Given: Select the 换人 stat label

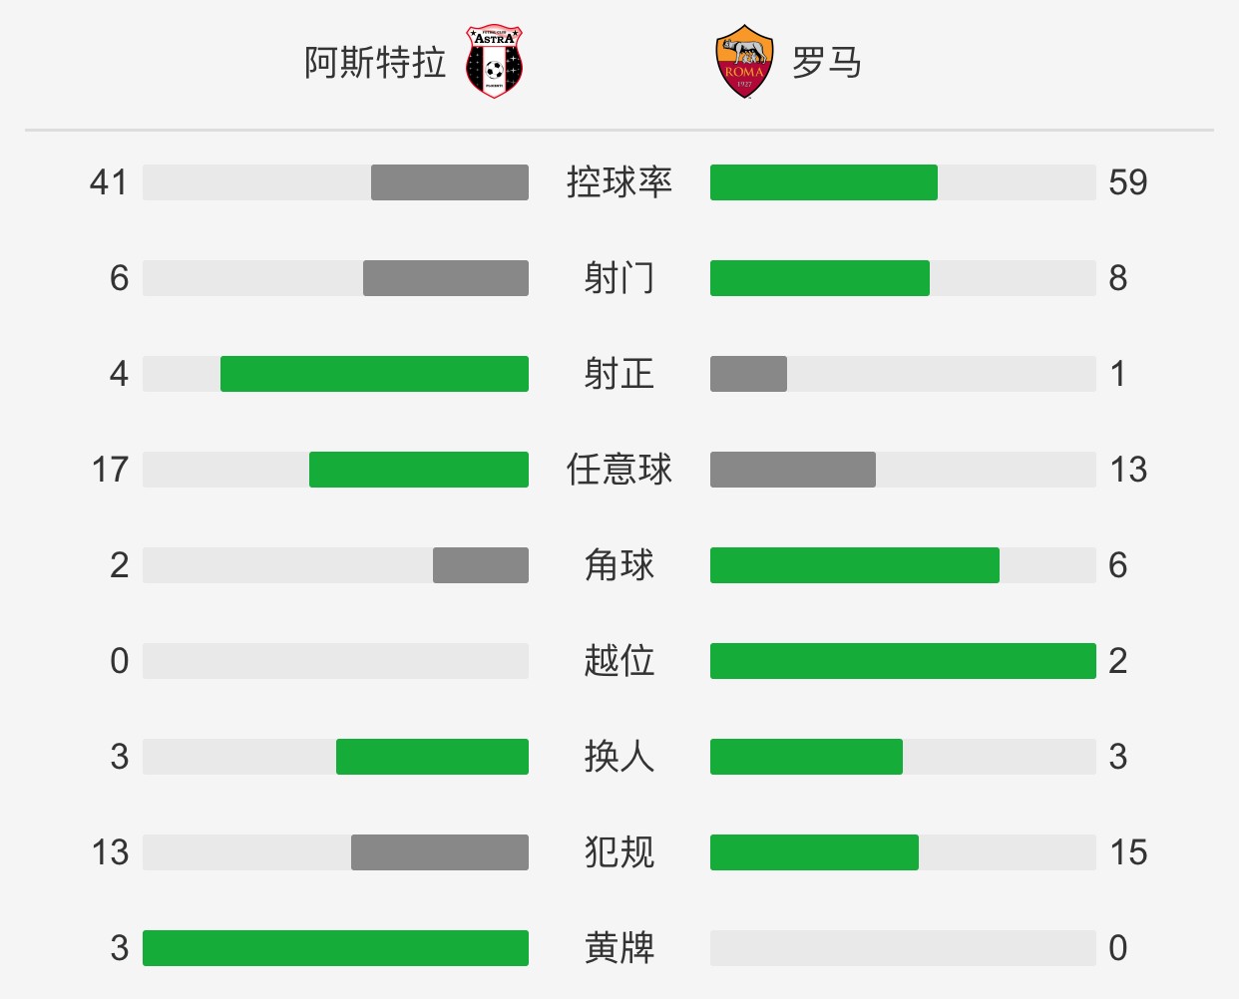Looking at the screenshot, I should click(619, 757).
